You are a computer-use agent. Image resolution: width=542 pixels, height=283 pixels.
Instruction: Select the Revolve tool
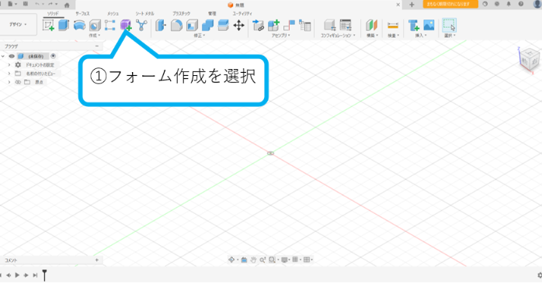coord(79,25)
